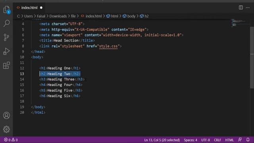Click Ln 13, Col 5 cursor position status
This screenshot has width=254, height=143.
[x=162, y=140]
